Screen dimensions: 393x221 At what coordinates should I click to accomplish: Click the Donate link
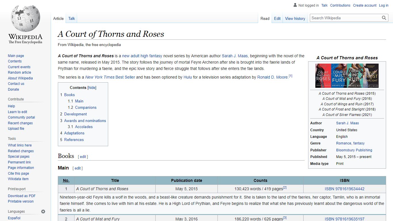point(14,89)
